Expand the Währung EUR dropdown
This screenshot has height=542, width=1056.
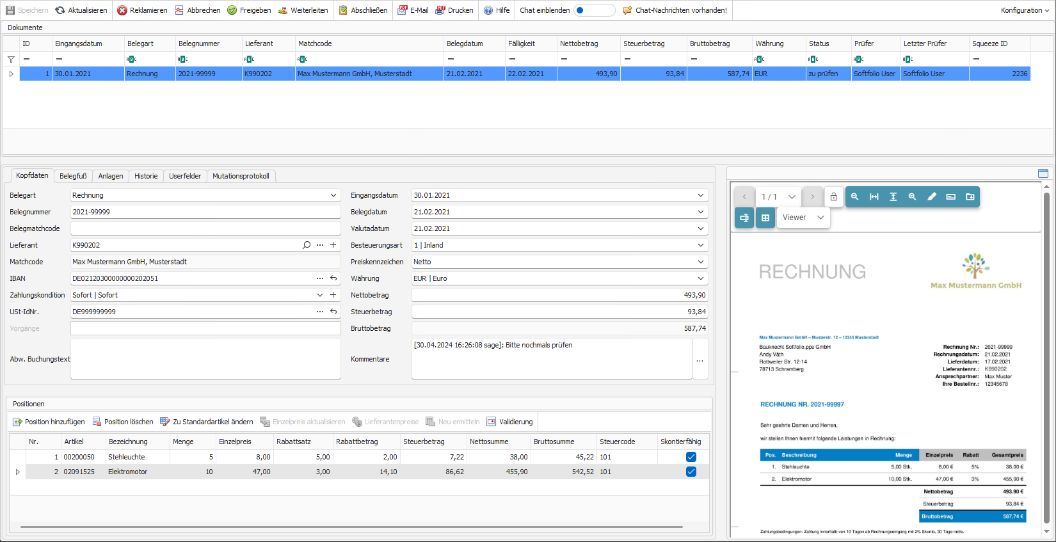pyautogui.click(x=700, y=278)
